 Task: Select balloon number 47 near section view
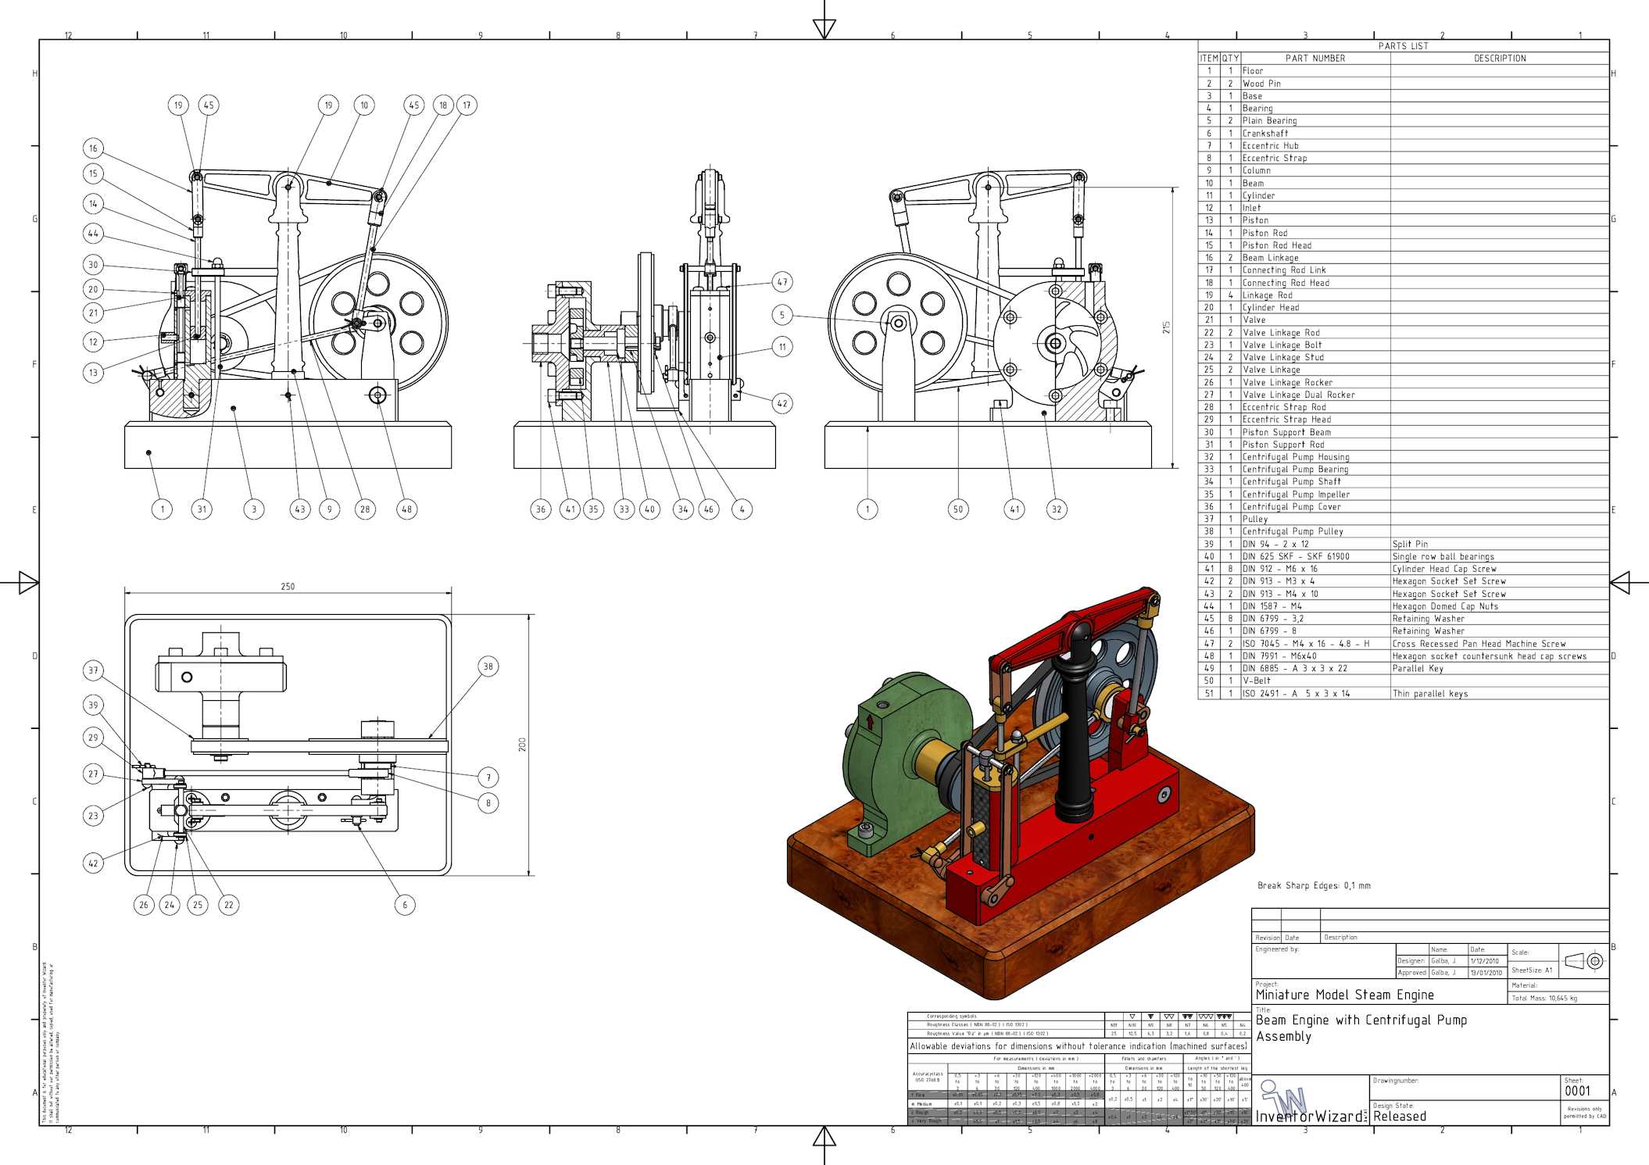782,282
